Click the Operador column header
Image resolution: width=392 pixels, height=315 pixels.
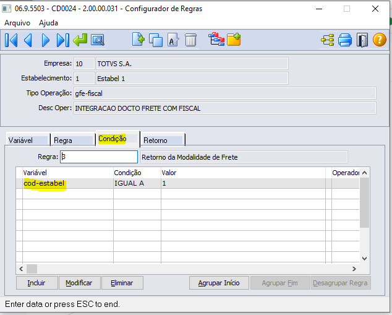(346, 173)
